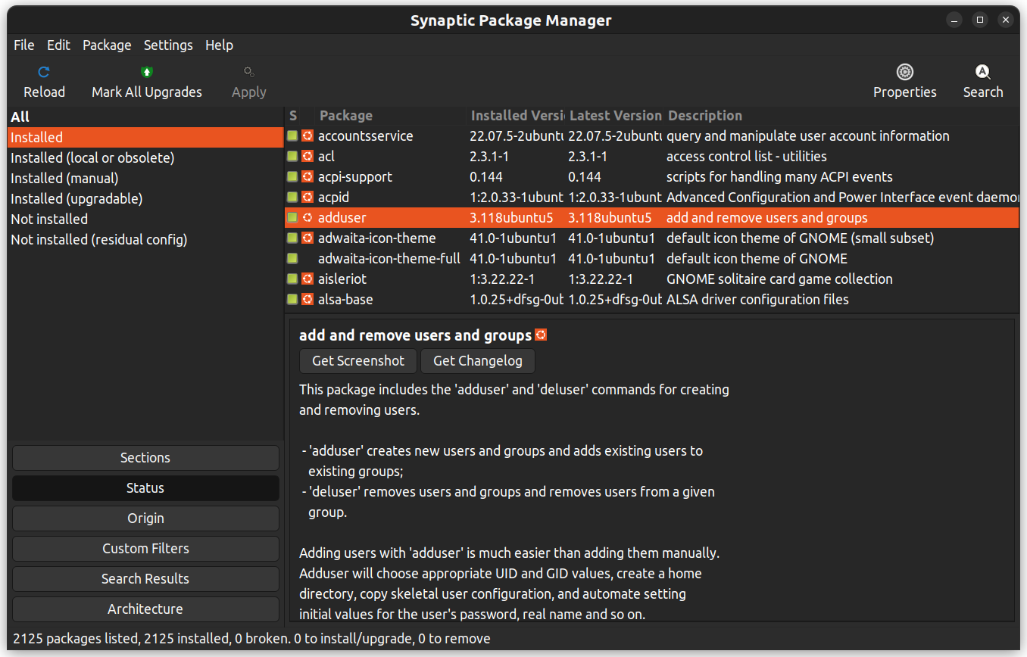The height and width of the screenshot is (657, 1027).
Task: Maximize the Synaptic window
Action: [980, 20]
